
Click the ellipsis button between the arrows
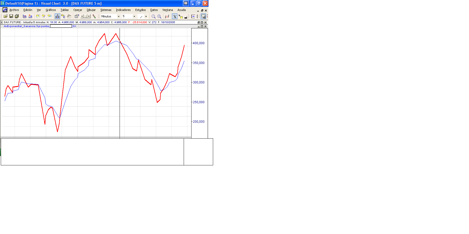pyautogui.click(x=85, y=16)
